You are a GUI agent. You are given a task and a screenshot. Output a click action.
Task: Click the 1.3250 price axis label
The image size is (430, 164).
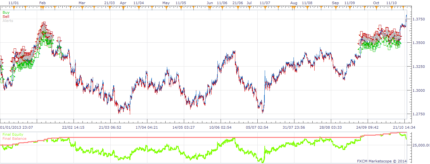coord(418,67)
